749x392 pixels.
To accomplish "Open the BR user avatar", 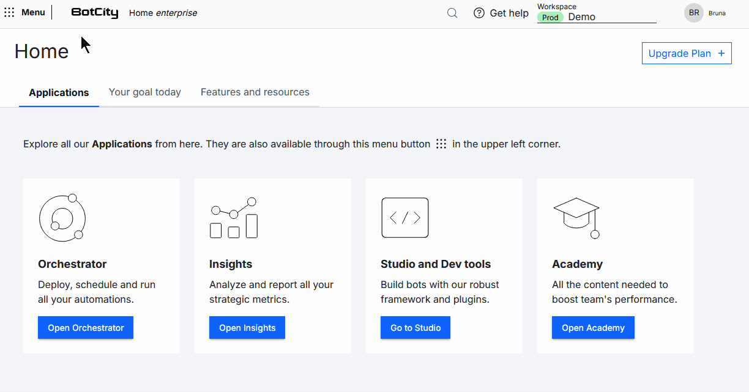I will [694, 13].
